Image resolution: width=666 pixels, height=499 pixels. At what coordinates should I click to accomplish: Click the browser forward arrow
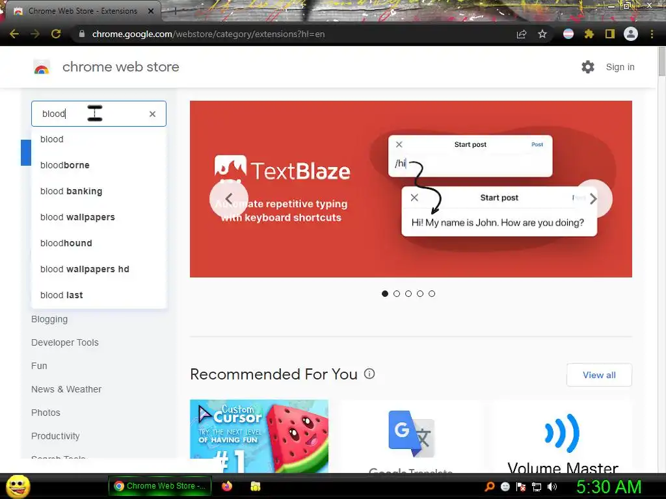tap(35, 34)
